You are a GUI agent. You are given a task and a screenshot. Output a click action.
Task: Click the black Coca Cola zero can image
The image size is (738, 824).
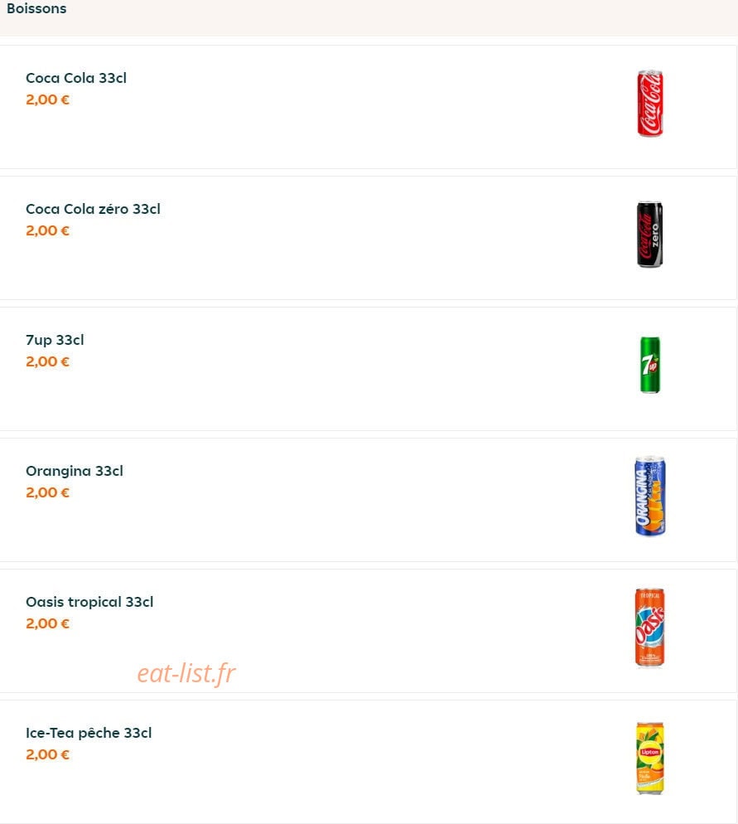coord(650,234)
